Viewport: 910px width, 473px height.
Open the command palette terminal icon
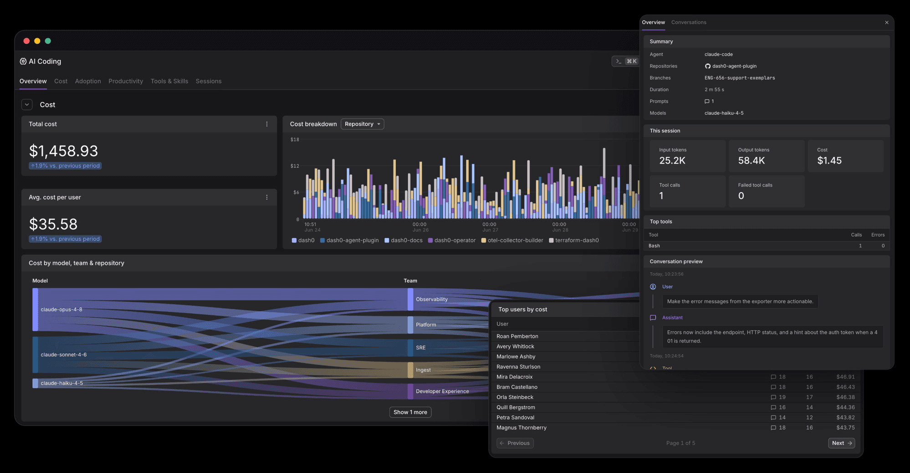pos(619,61)
